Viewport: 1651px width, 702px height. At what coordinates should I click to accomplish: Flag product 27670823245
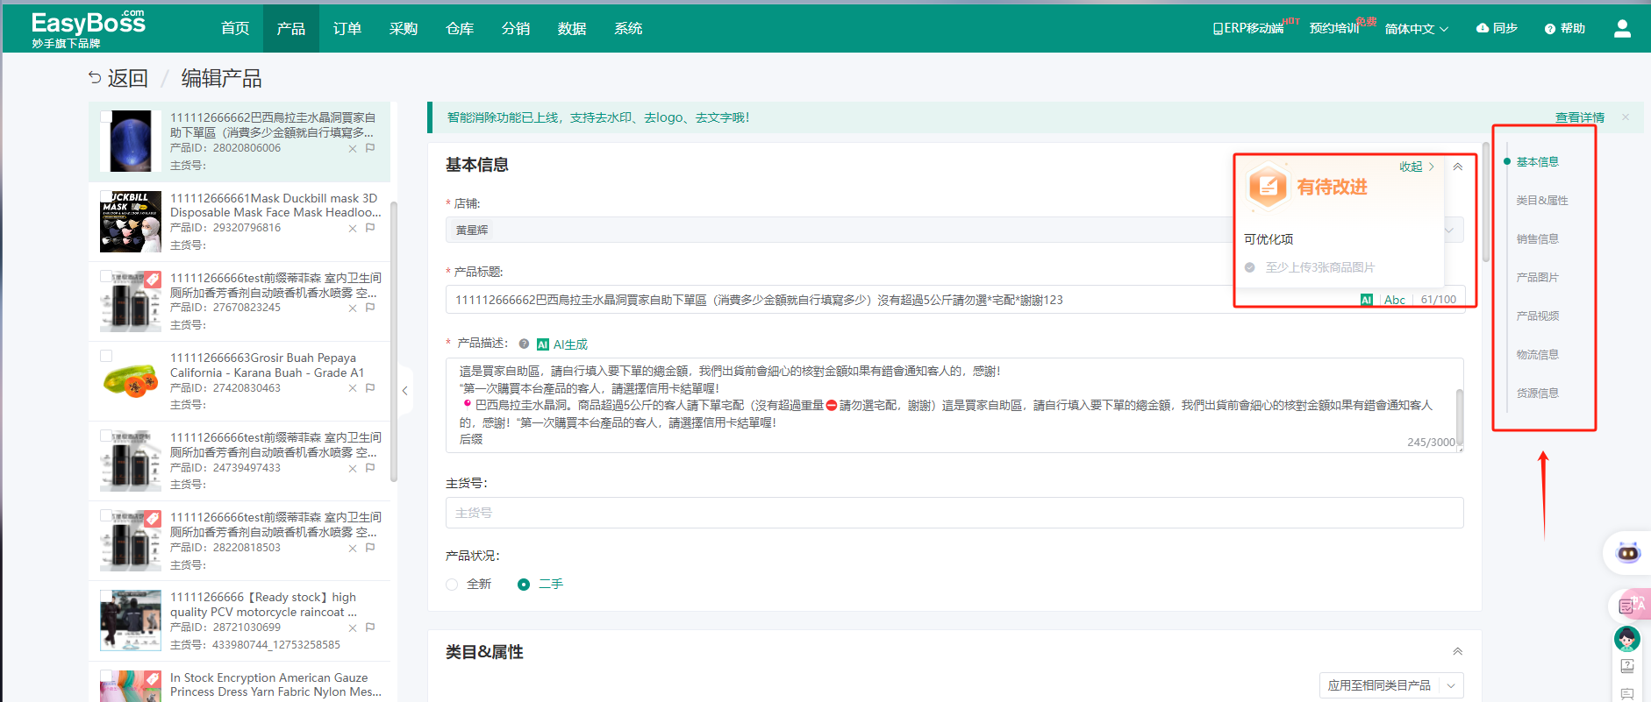[370, 308]
